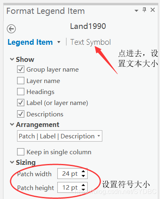Switch to the Text Symbol tab
The height and width of the screenshot is (199, 160).
91,42
